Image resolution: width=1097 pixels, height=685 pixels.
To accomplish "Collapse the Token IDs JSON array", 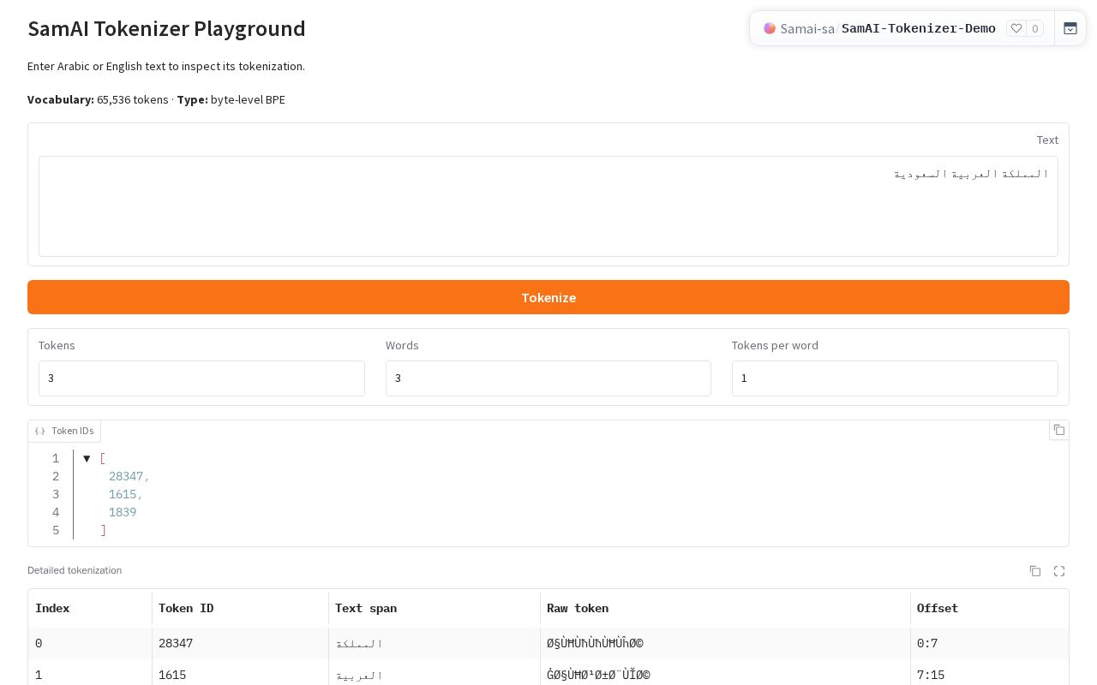I will [87, 459].
